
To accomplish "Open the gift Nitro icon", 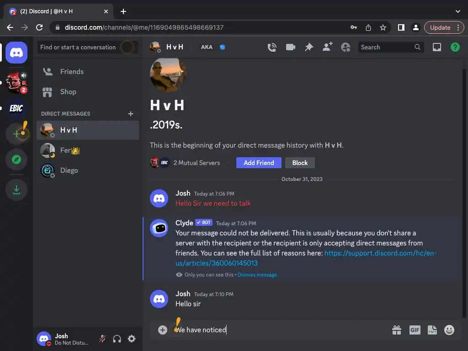I will 397,330.
